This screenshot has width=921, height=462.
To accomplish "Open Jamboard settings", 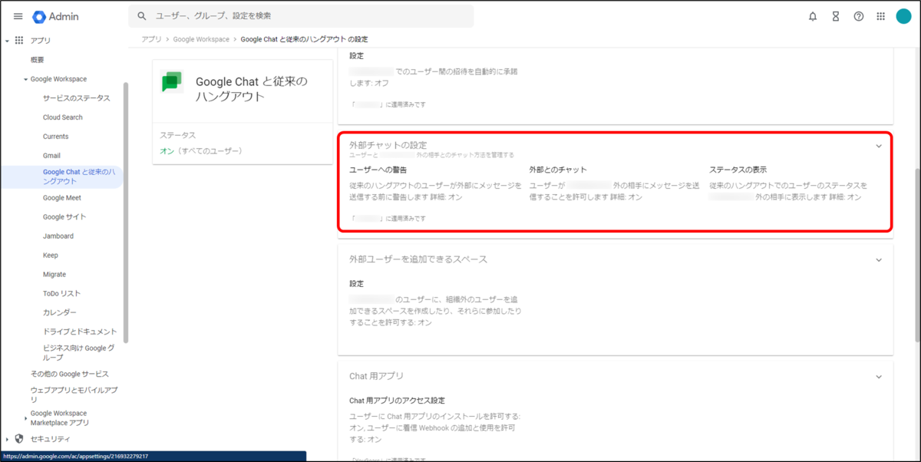I will pos(58,236).
